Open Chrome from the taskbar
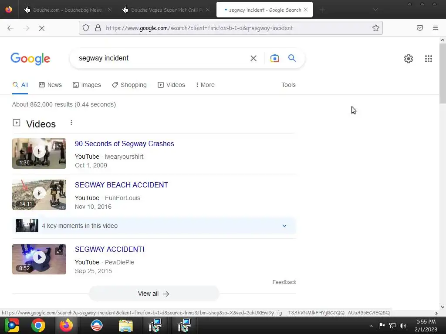The height and width of the screenshot is (334, 446). click(x=38, y=325)
